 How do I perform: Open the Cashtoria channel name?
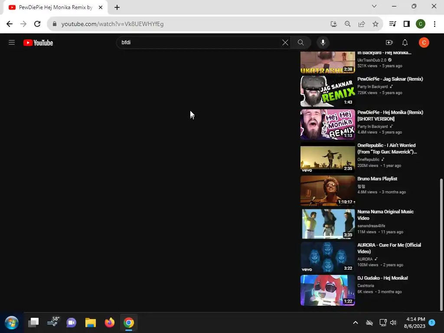[x=366, y=286]
